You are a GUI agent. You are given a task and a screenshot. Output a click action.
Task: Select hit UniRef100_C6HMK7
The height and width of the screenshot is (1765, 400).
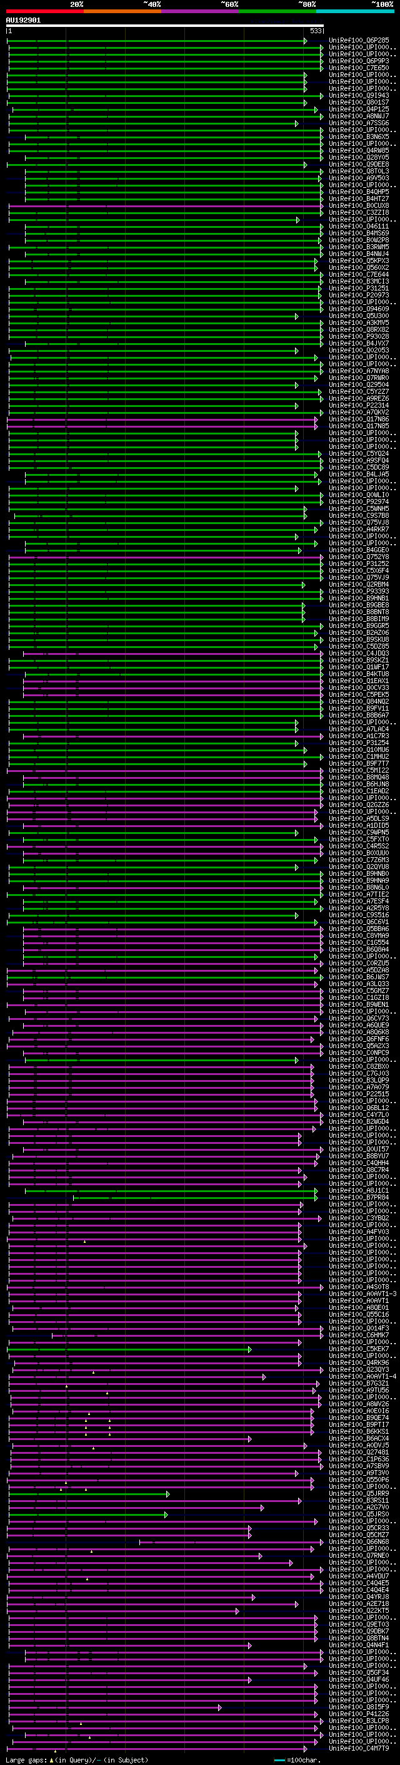click(359, 1335)
